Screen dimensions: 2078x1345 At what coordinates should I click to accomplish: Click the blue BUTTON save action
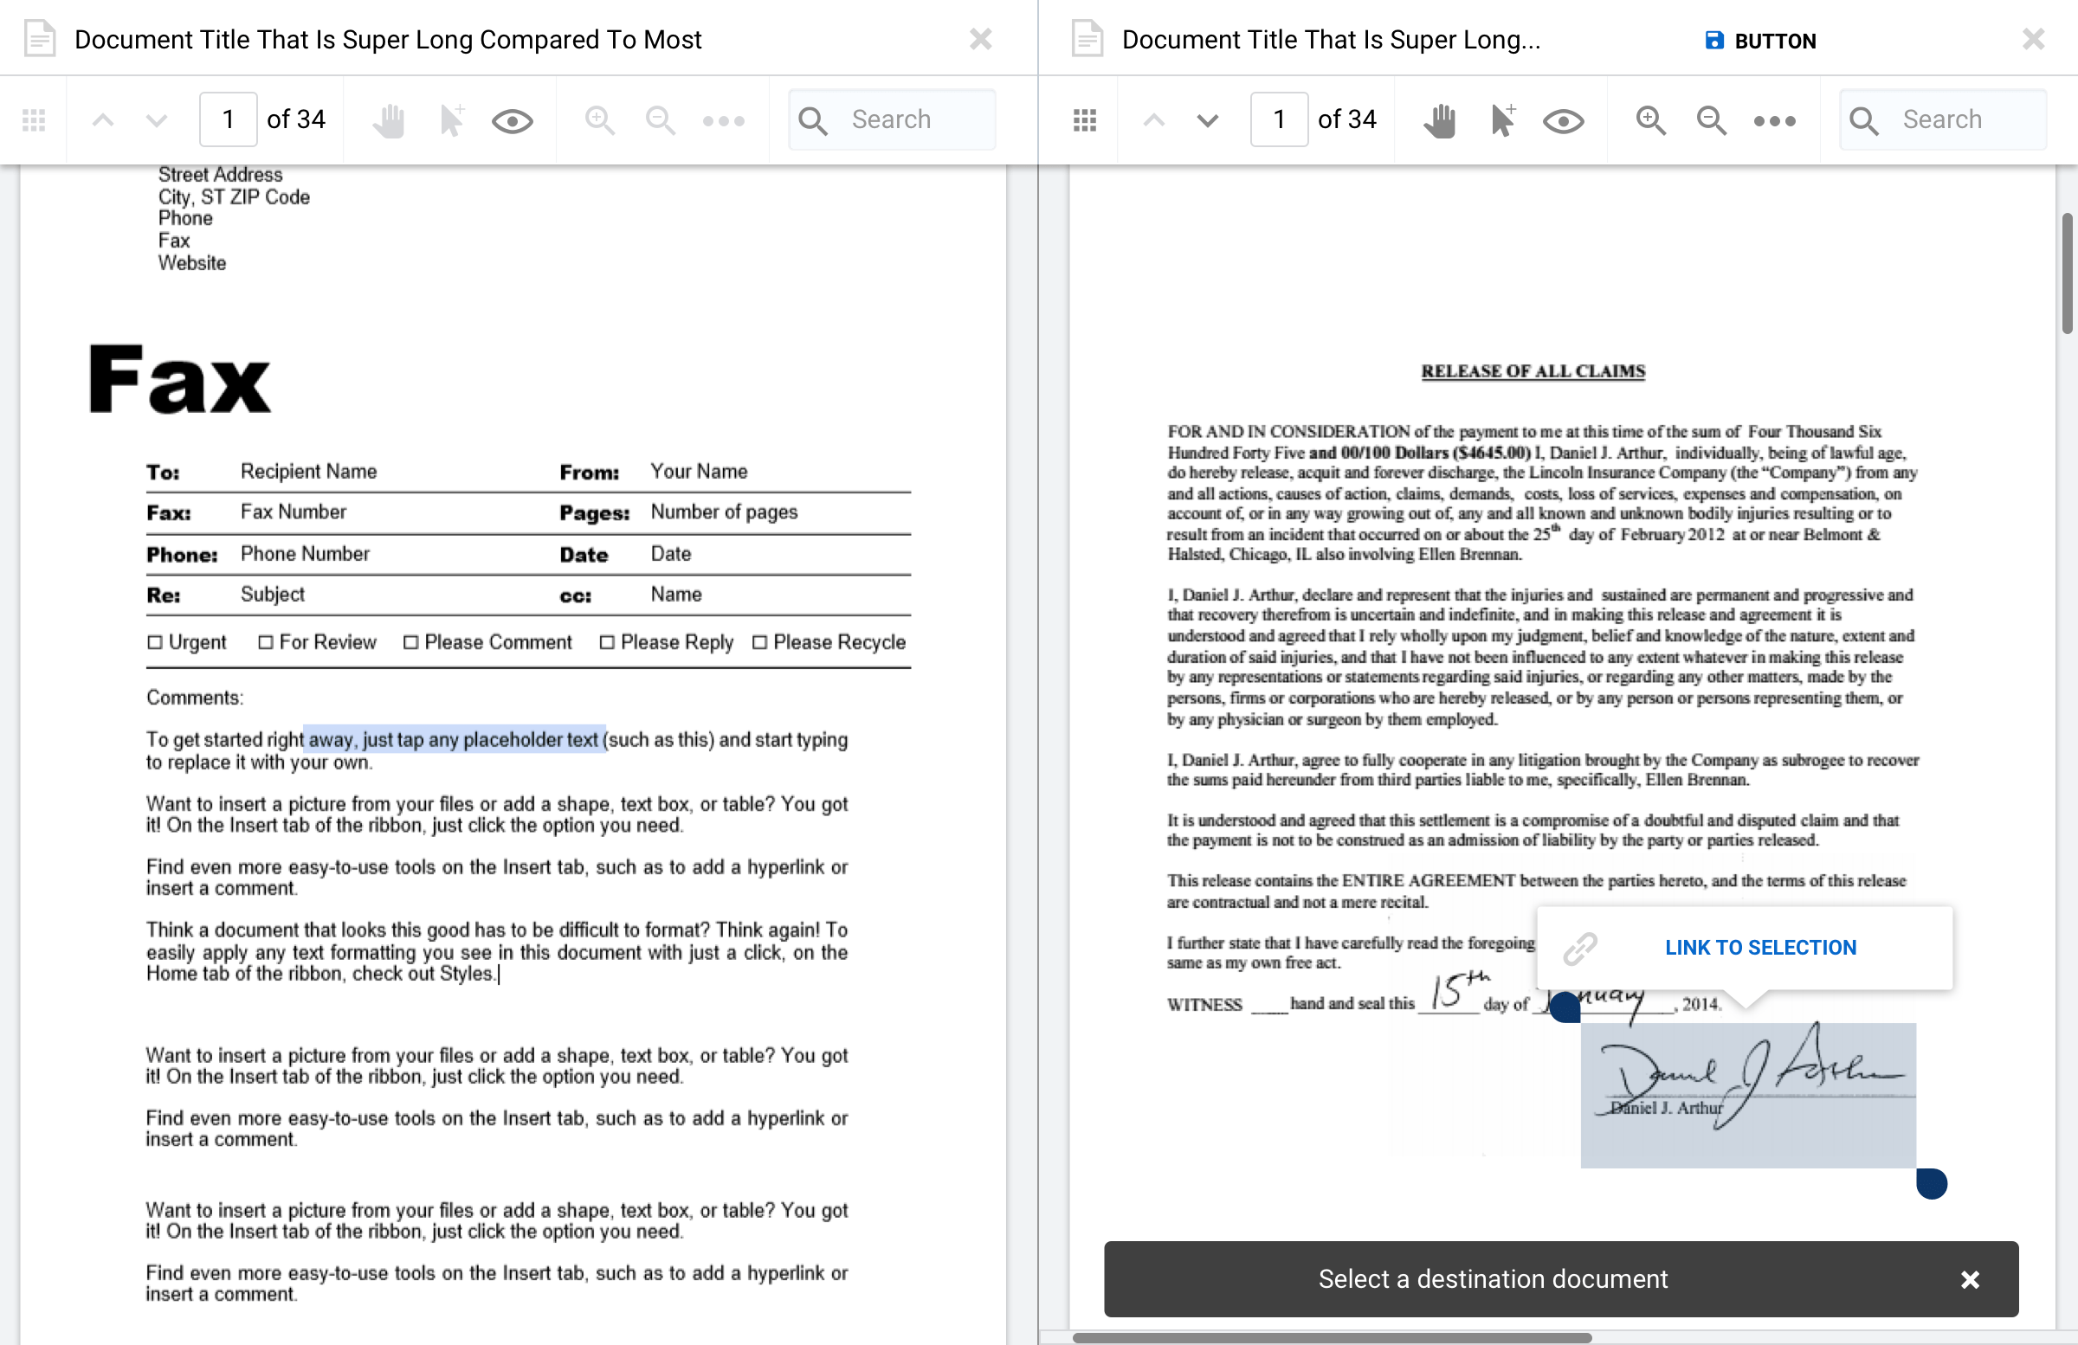[1760, 40]
